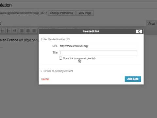Open View Page button
The width and height of the screenshot is (157, 118).
point(85,13)
